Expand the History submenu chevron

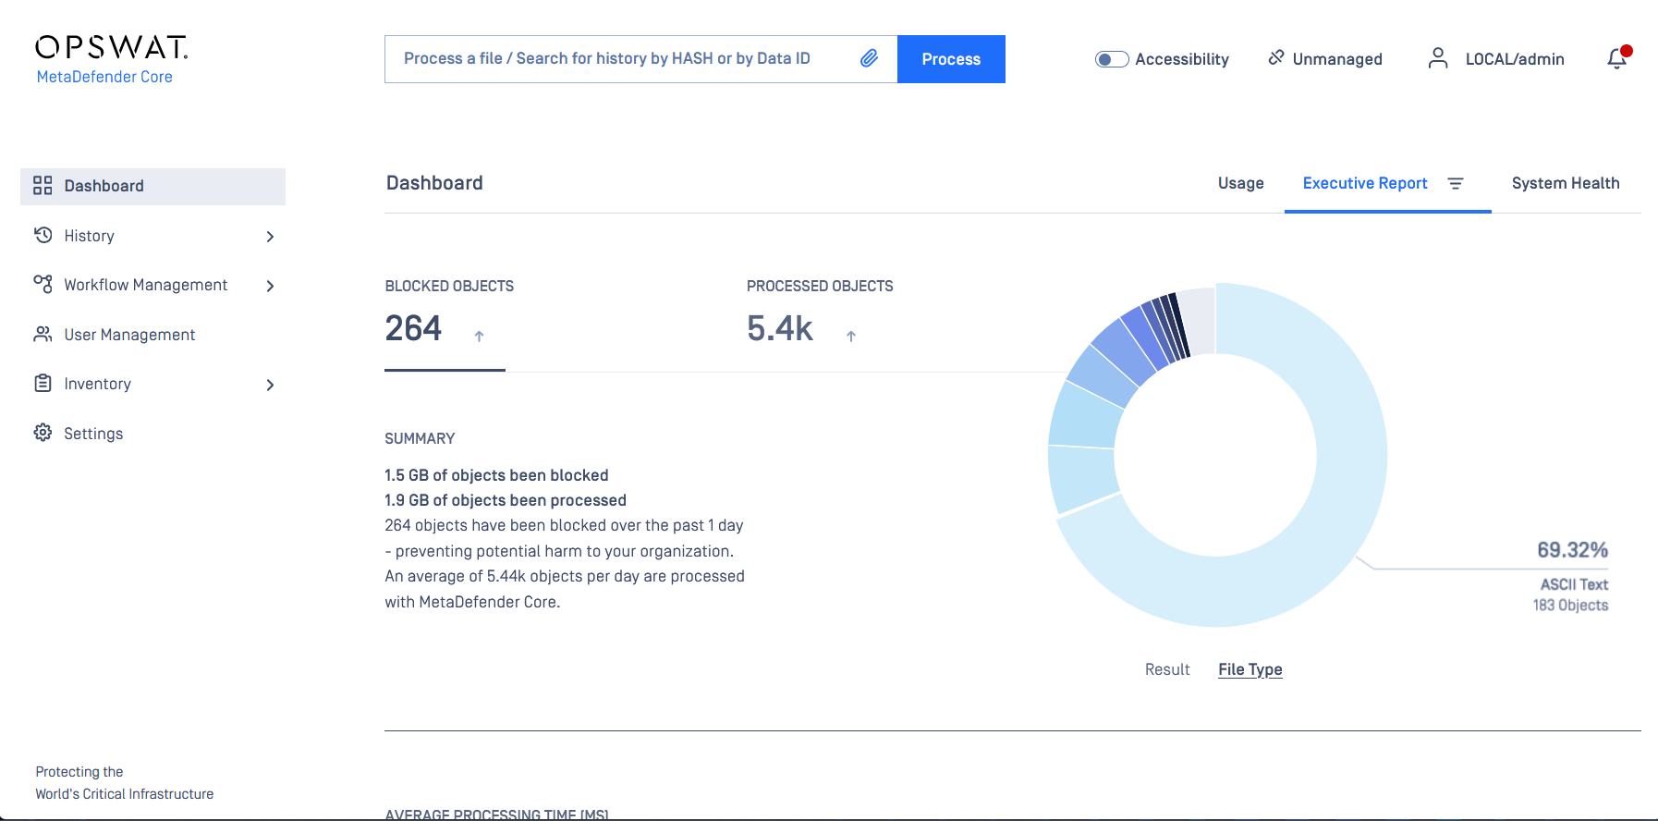[x=270, y=237]
